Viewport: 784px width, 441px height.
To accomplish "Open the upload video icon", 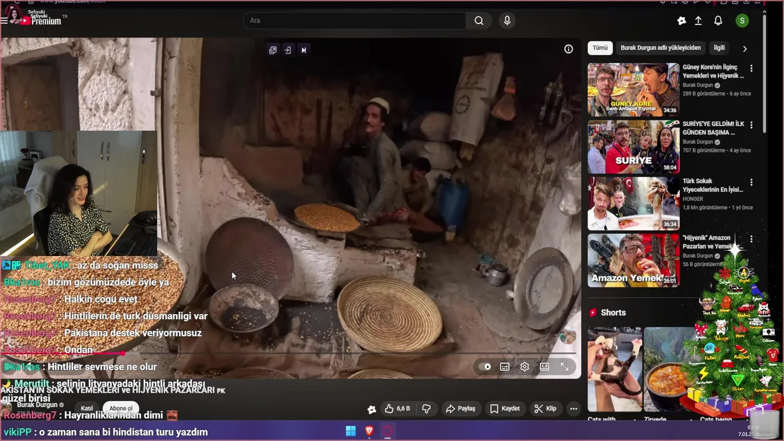I will (698, 21).
